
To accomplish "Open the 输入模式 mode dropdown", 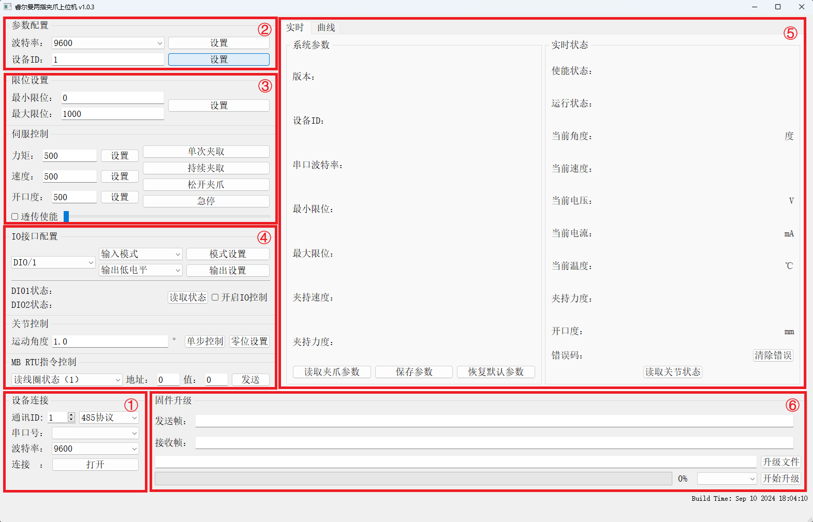I will (x=140, y=254).
